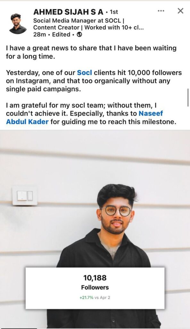Click the 10,188 follower count number
This screenshot has height=329, width=190.
point(95,278)
